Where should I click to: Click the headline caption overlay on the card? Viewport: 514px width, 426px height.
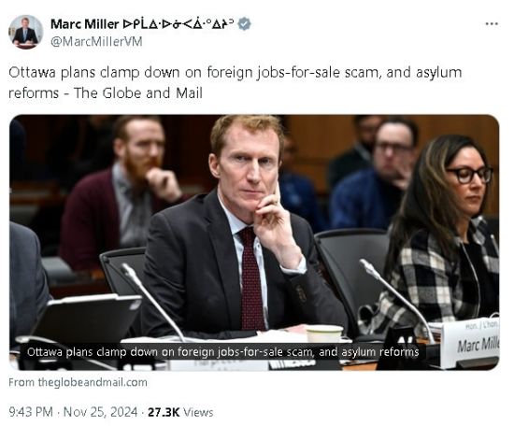click(x=222, y=352)
